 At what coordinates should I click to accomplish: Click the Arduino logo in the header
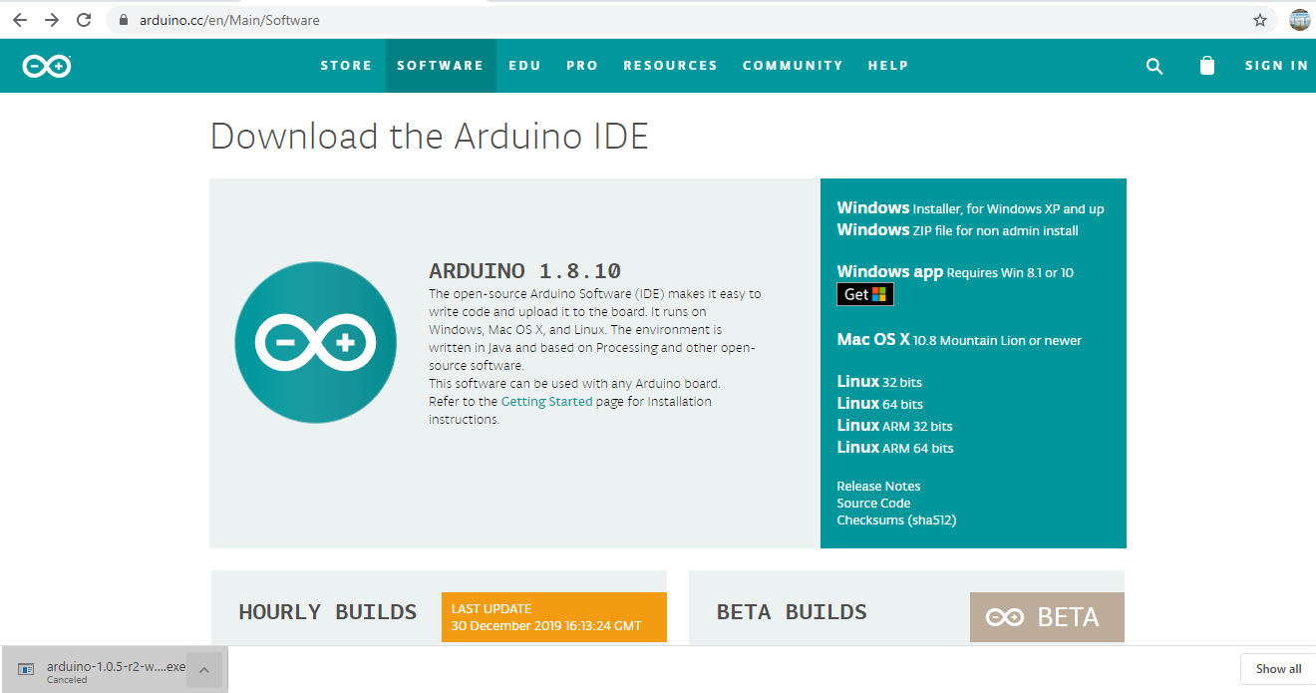coord(46,66)
